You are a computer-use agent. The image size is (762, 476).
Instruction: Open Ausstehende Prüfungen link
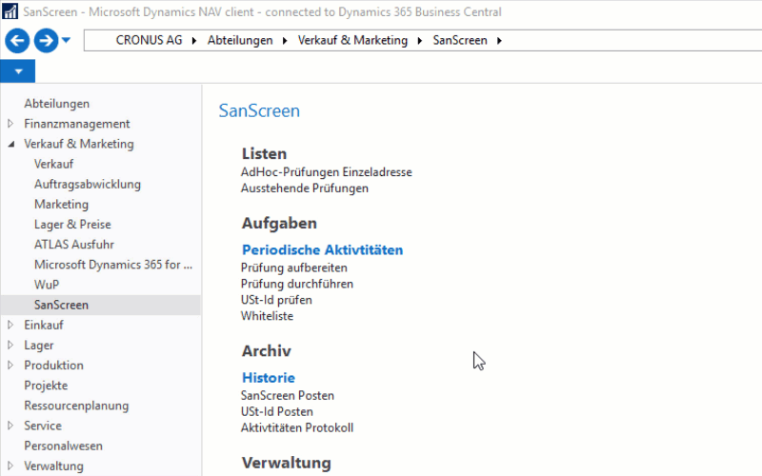304,188
